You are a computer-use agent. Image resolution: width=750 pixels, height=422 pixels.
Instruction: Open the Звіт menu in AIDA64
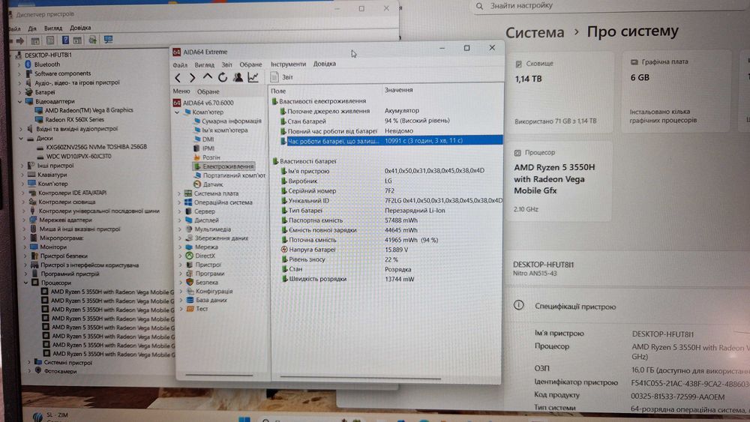click(x=226, y=64)
